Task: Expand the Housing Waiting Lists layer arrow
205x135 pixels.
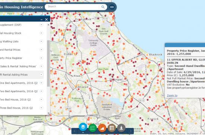Action: 41,41
